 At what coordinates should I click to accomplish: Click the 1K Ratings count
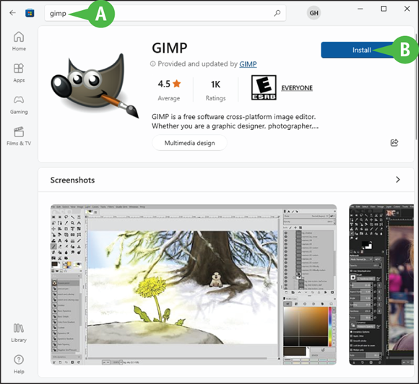(215, 90)
